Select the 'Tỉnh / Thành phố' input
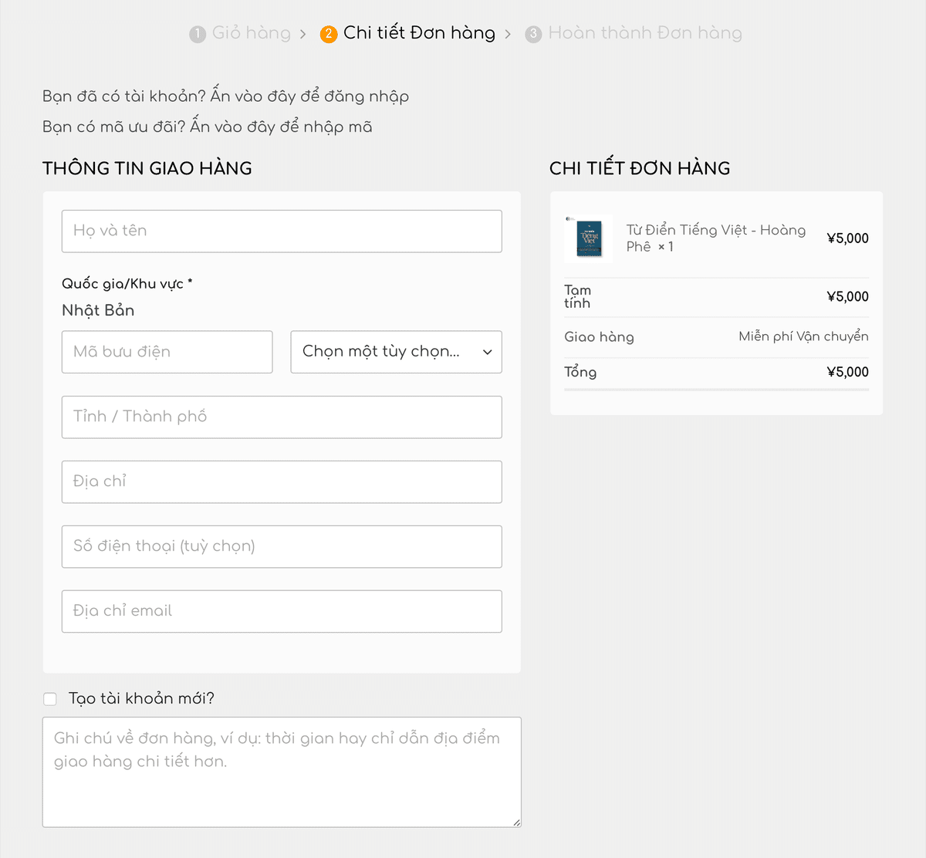The height and width of the screenshot is (858, 926). [x=282, y=417]
